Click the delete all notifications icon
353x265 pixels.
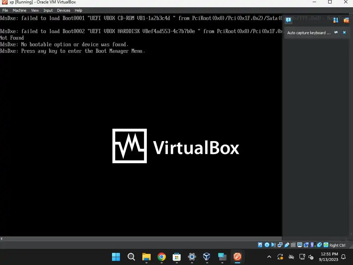[346, 20]
